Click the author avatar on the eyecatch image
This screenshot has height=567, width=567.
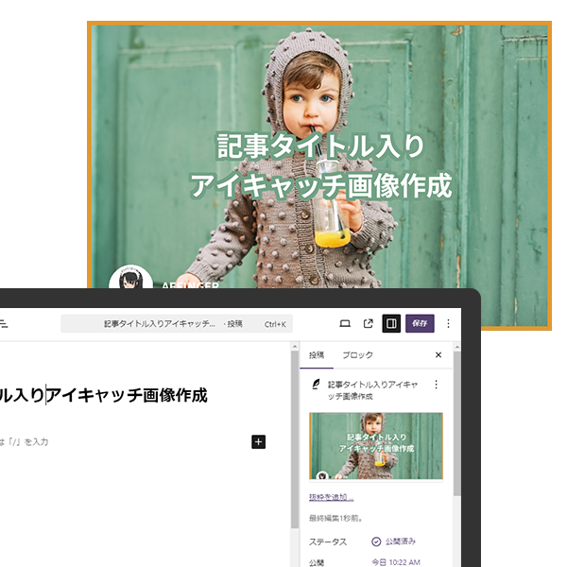(130, 277)
